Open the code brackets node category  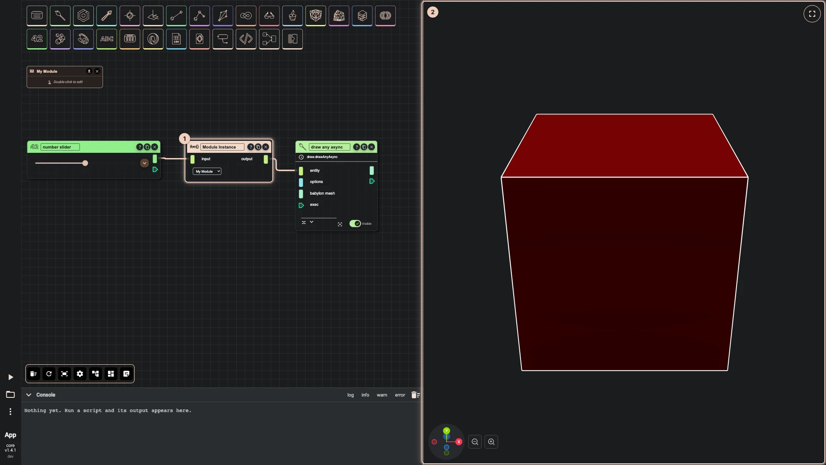246,39
